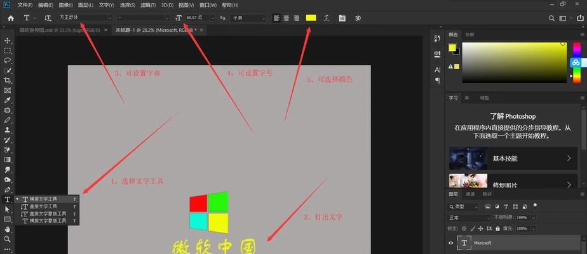
Task: Open the warp text option
Action: [327, 18]
